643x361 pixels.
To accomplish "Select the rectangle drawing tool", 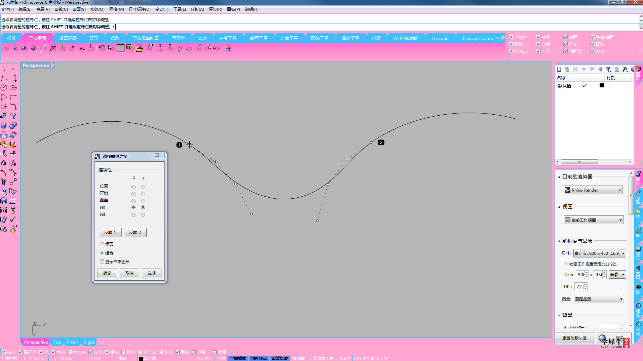I will coord(13,97).
